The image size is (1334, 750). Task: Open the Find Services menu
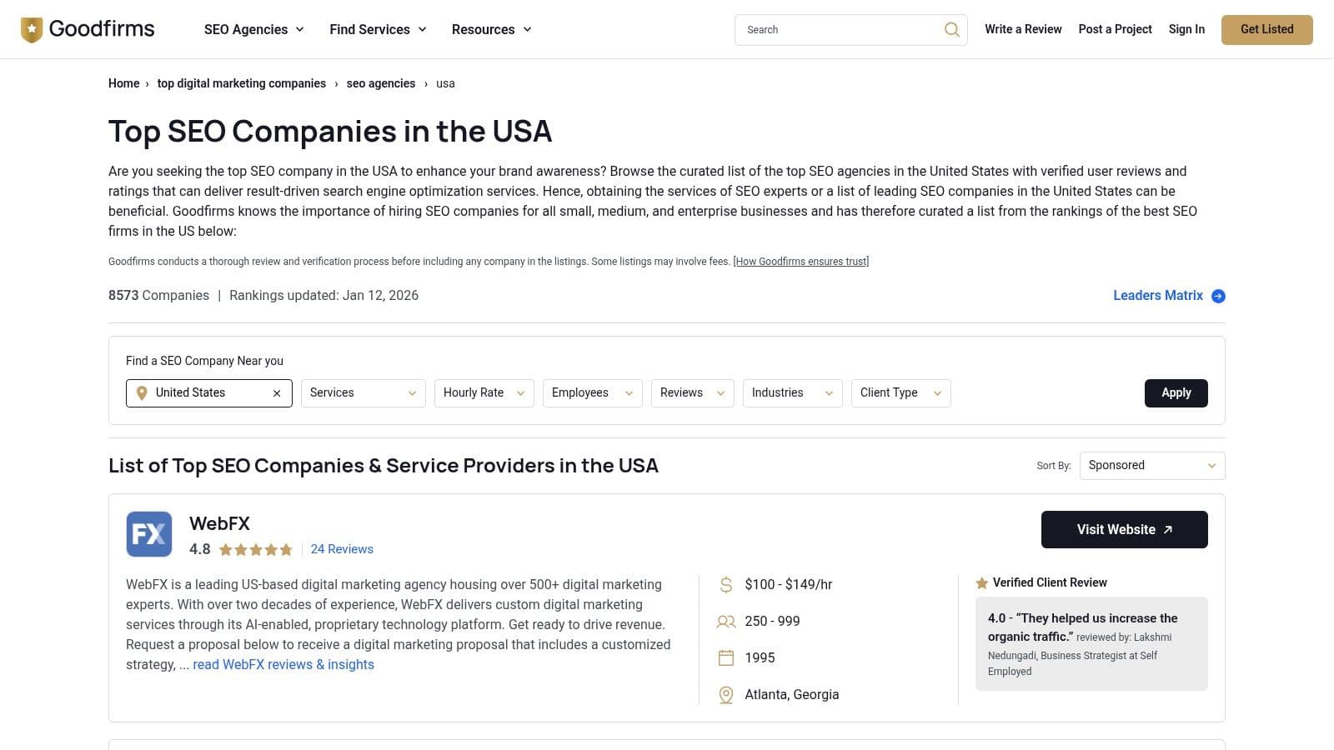tap(378, 30)
